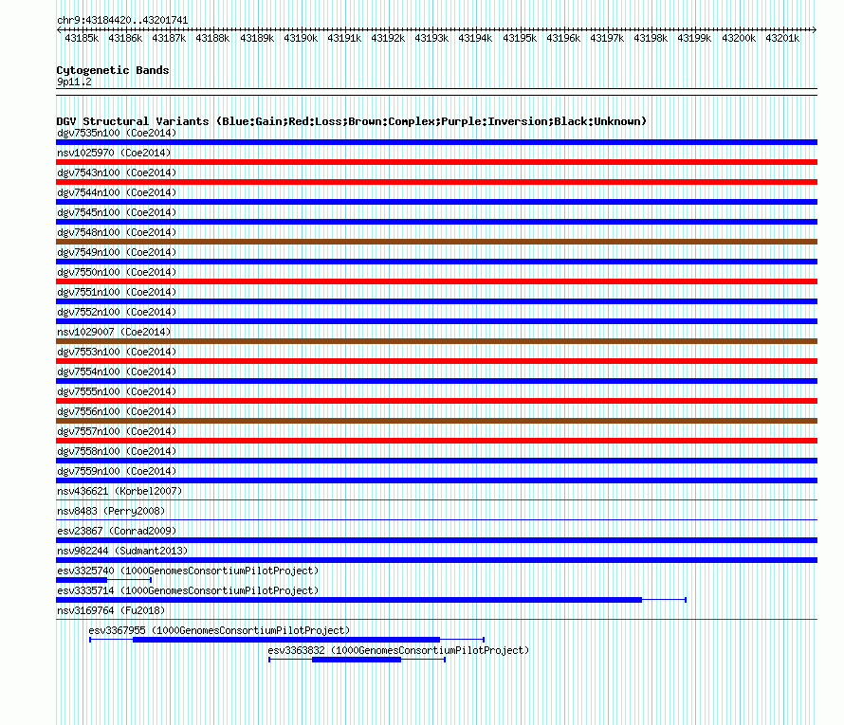Click the 43196k ruler tick label
Image resolution: width=844 pixels, height=725 pixels.
tap(563, 38)
